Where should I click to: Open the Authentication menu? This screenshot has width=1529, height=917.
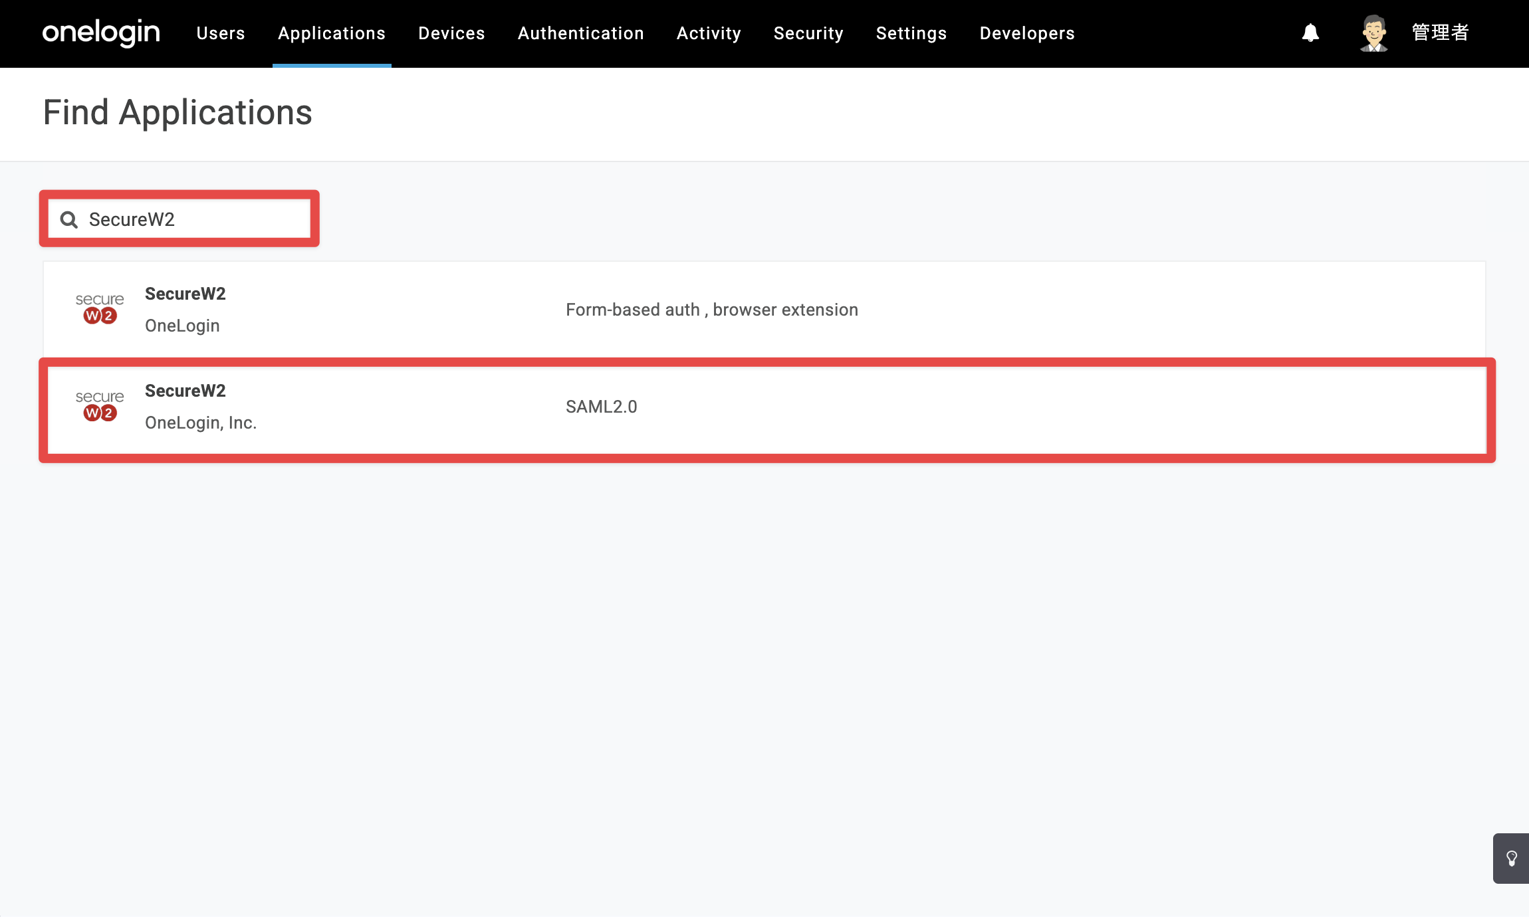[x=581, y=33]
